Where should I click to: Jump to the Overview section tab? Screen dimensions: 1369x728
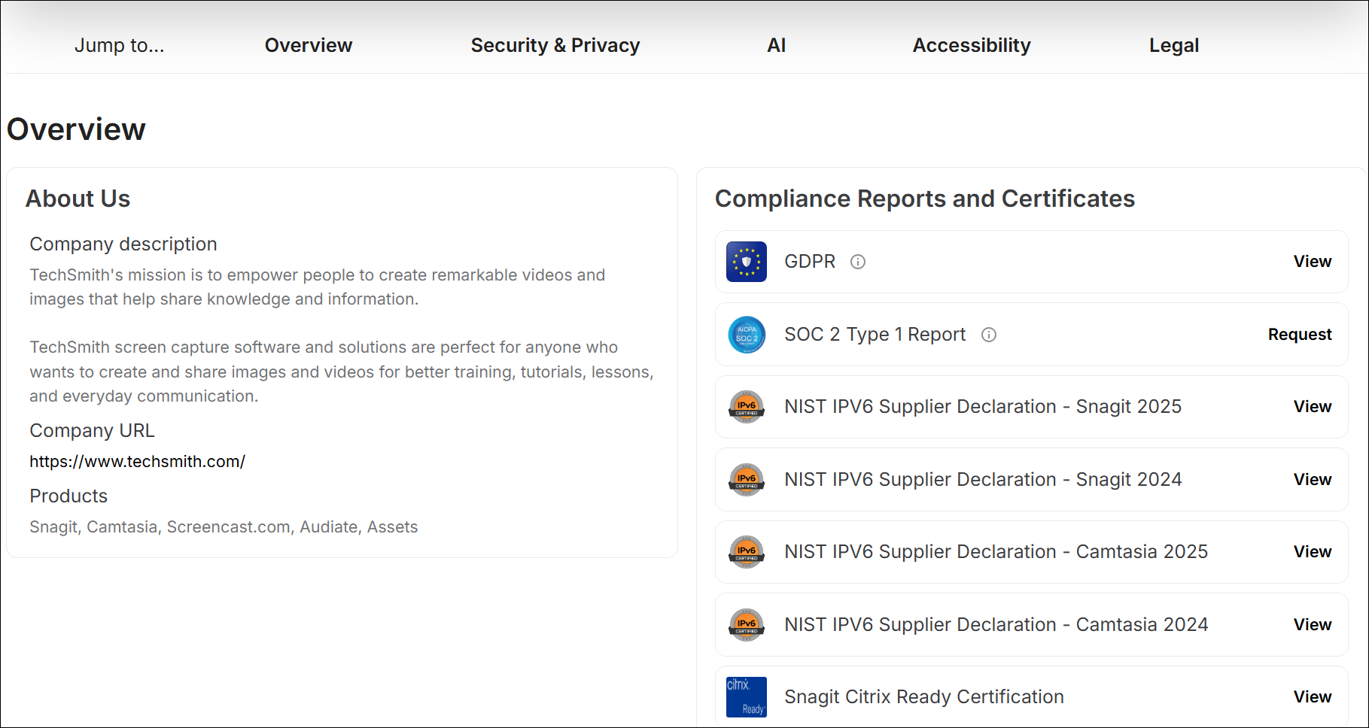308,45
